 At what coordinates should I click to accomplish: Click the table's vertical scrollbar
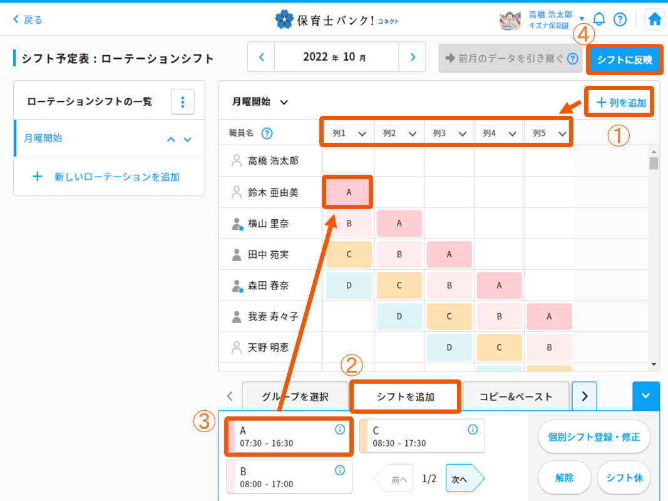coord(654,250)
